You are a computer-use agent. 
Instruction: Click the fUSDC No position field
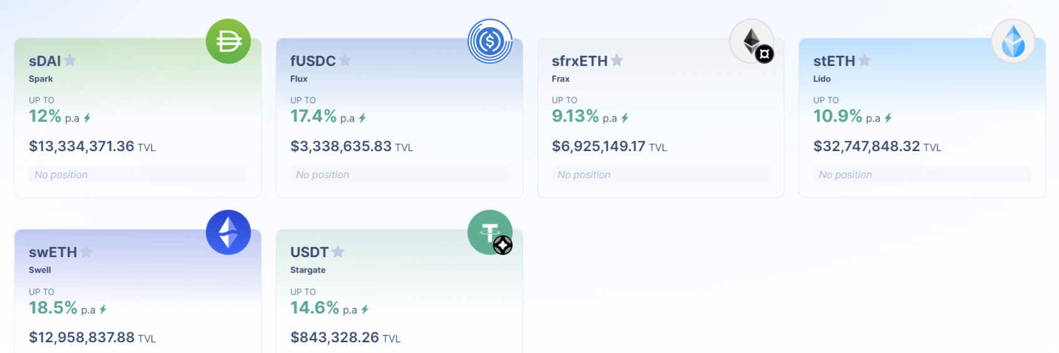coord(399,174)
